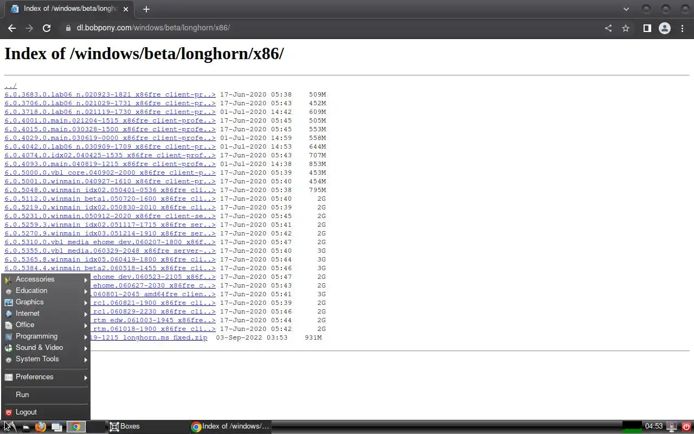Open the 6.0.4093.0.main.040819 link
694x434 pixels.
pos(110,164)
